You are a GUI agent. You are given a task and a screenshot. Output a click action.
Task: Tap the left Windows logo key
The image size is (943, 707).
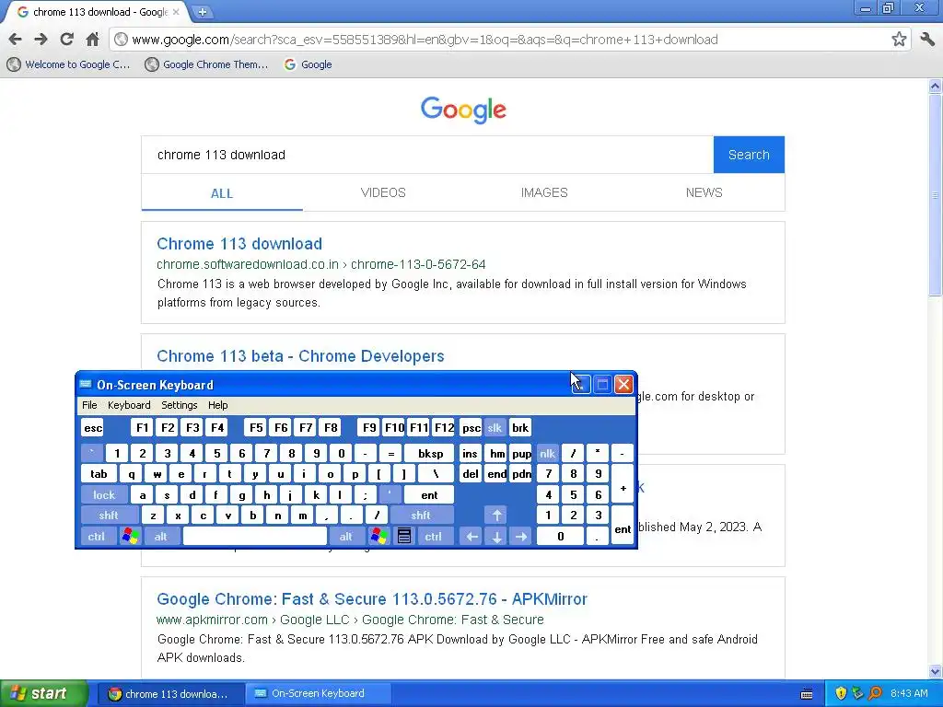pyautogui.click(x=131, y=537)
